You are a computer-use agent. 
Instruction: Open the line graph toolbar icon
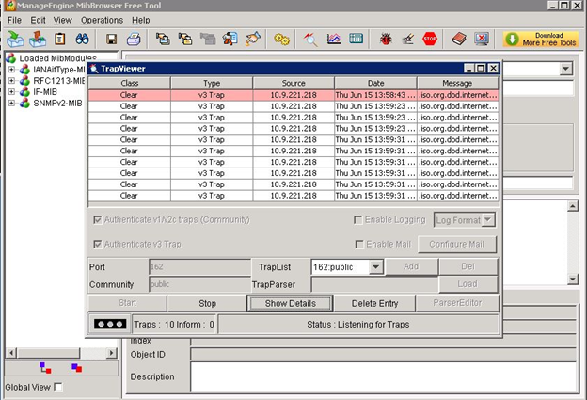pos(334,39)
